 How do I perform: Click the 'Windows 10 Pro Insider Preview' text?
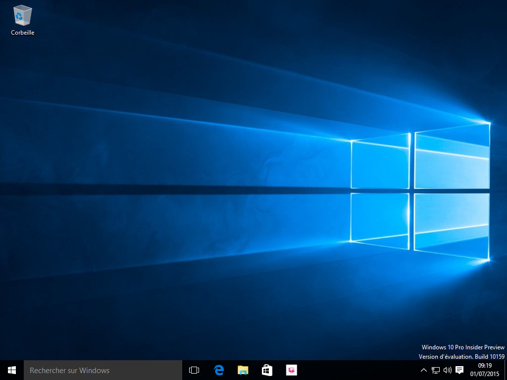pyautogui.click(x=463, y=347)
